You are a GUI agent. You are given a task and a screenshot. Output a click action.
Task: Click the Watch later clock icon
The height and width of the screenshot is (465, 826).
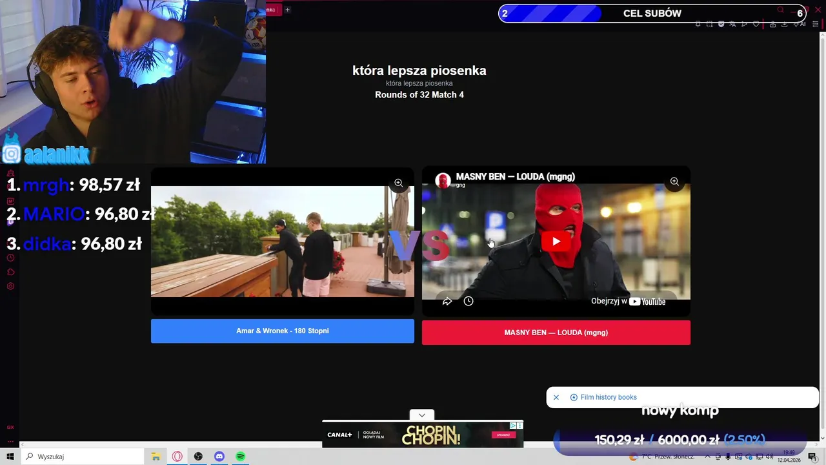(468, 301)
